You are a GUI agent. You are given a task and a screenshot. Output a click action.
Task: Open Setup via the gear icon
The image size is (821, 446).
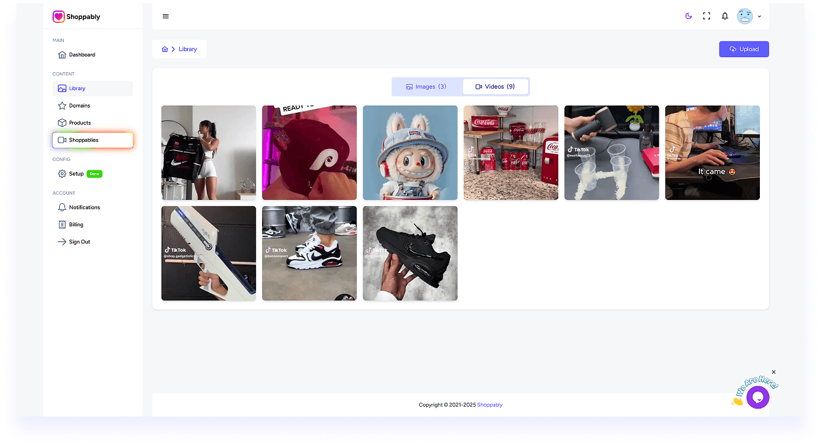click(61, 173)
